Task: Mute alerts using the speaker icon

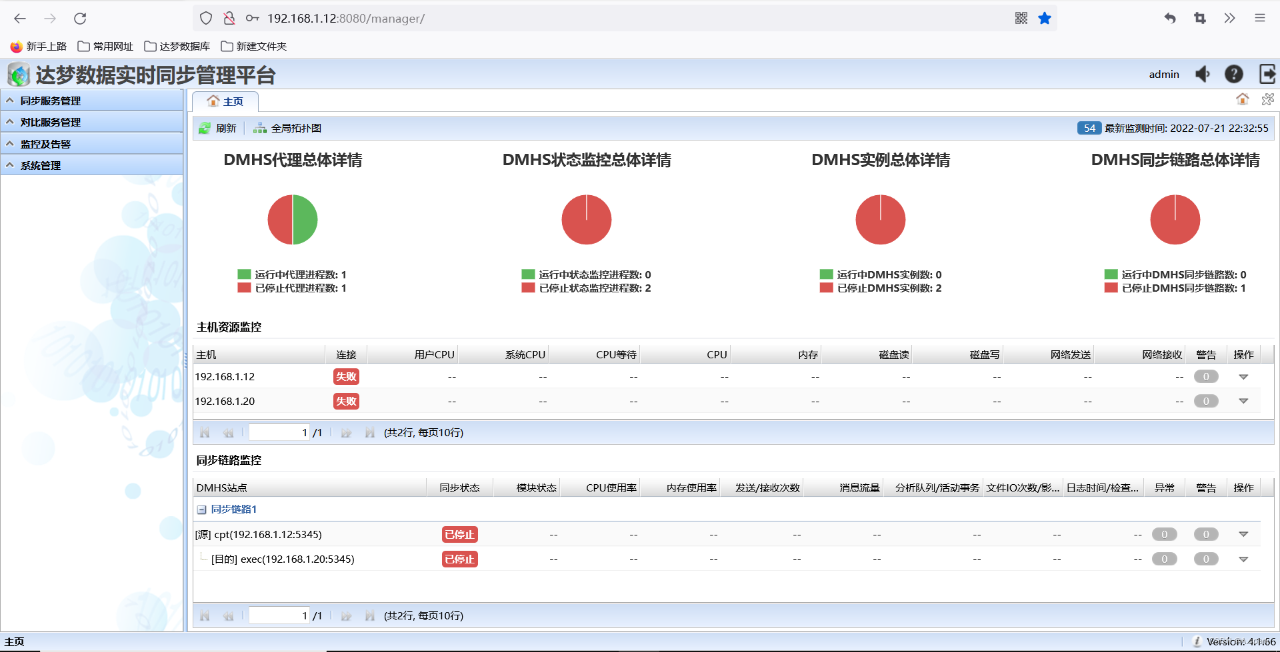Action: pos(1203,74)
